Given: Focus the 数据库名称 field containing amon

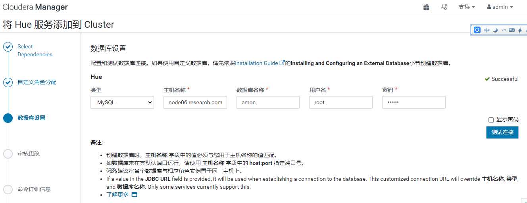Looking at the screenshot, I should tap(268, 102).
